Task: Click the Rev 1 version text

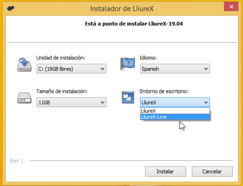Action: (x=16, y=161)
